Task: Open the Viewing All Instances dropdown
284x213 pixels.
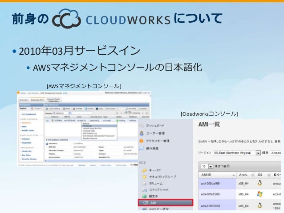Action: pyautogui.click(x=61, y=113)
